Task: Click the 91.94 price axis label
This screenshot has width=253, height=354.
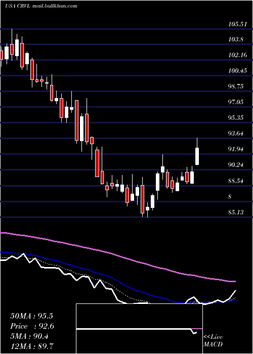Action: click(236, 149)
